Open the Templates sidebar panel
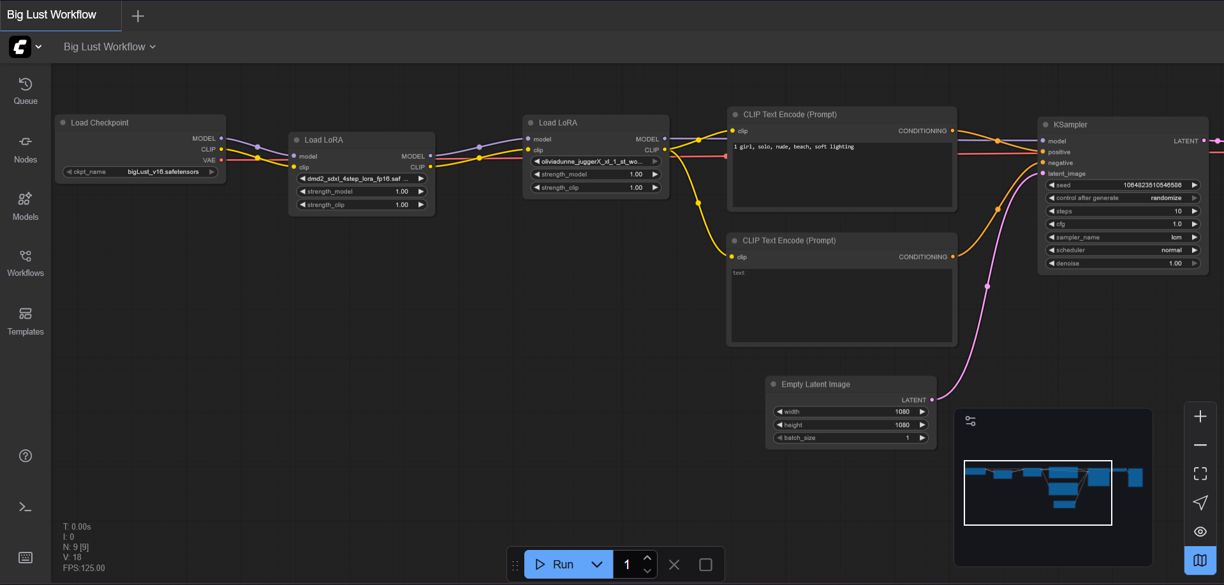1224x585 pixels. tap(26, 321)
